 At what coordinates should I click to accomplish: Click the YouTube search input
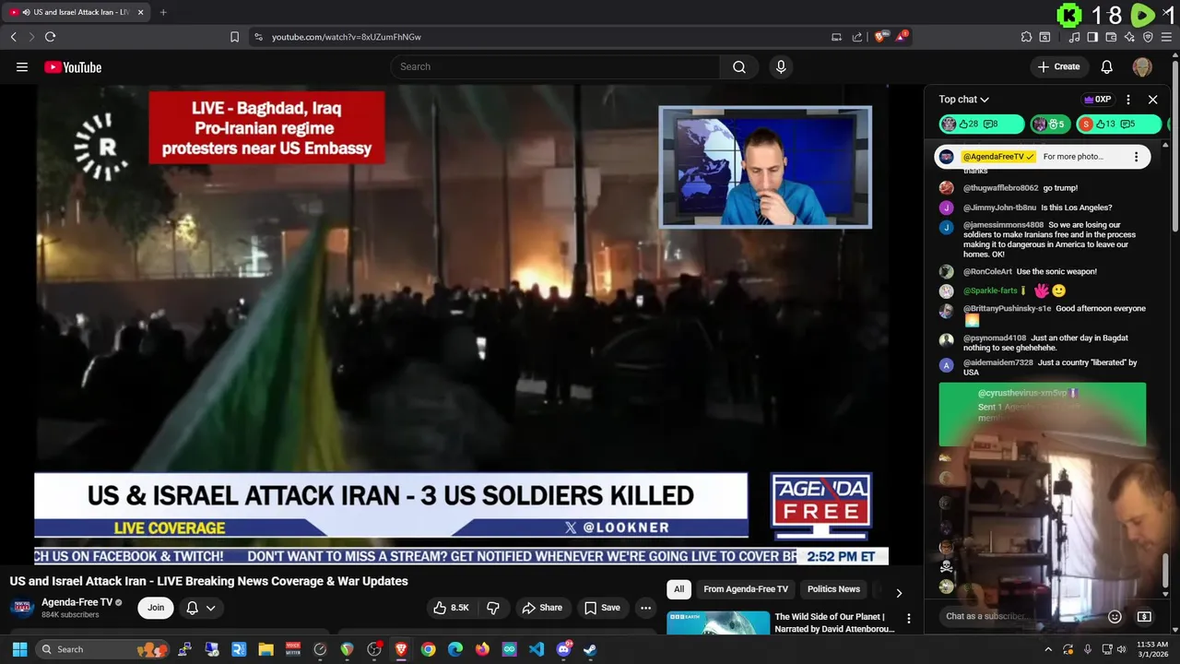(555, 66)
